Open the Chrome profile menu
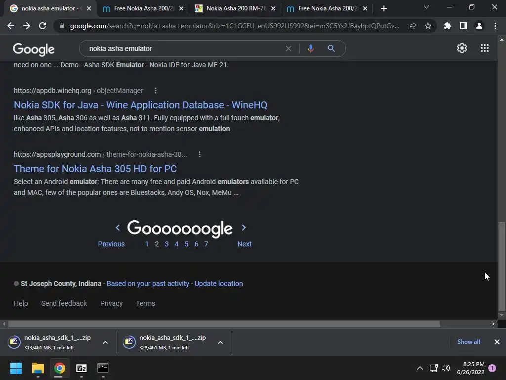 (479, 26)
